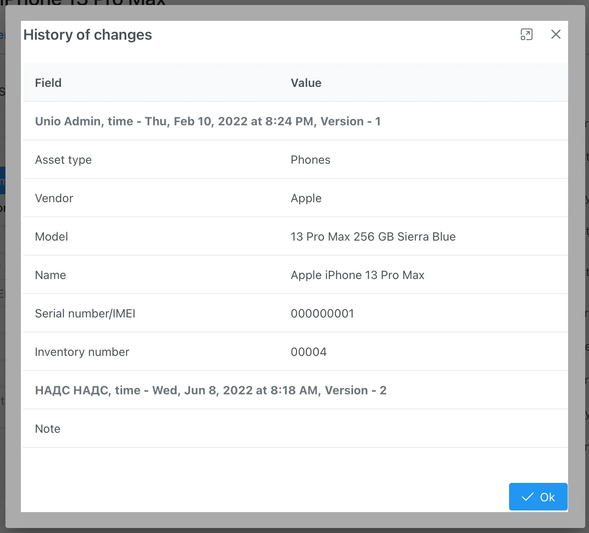
Task: Click the Model field label
Action: pos(51,236)
